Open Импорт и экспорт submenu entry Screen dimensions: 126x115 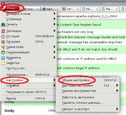click(88, 109)
